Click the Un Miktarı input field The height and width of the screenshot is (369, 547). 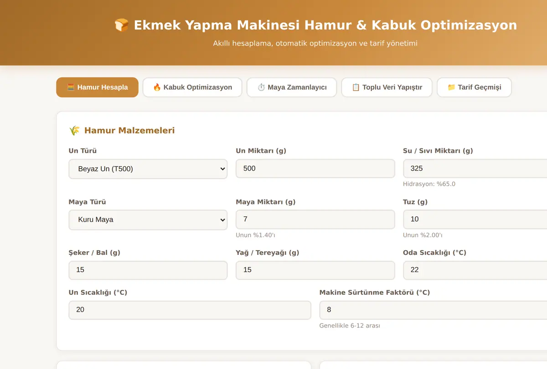(x=315, y=168)
